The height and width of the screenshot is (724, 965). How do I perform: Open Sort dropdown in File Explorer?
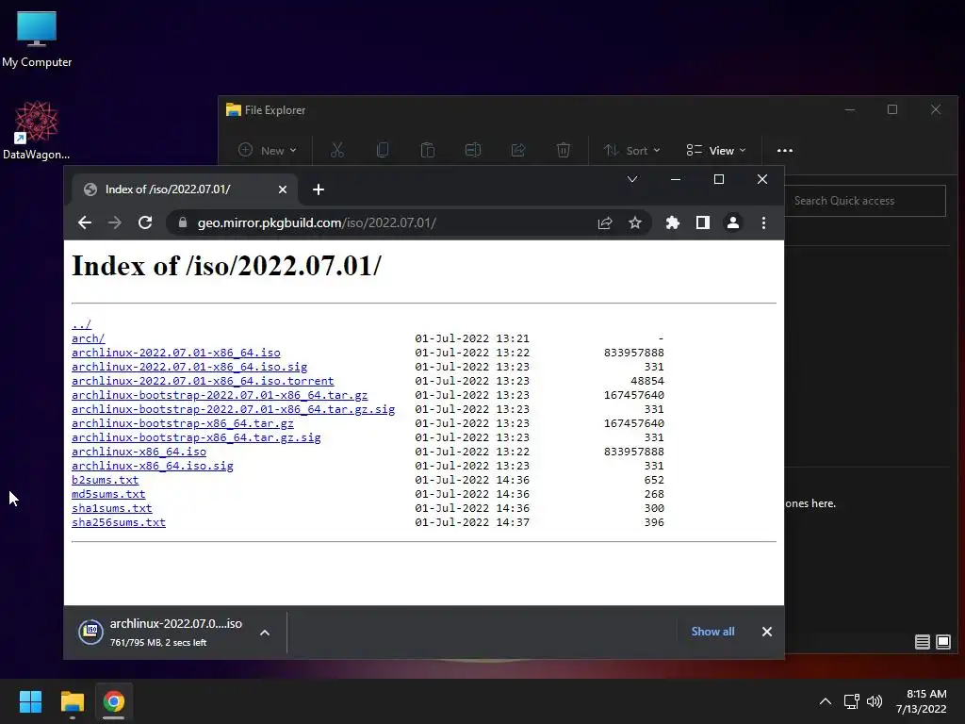[631, 150]
